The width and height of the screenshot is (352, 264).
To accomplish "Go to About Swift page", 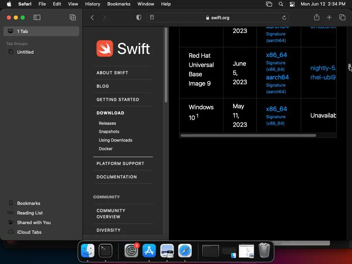I will pyautogui.click(x=112, y=73).
